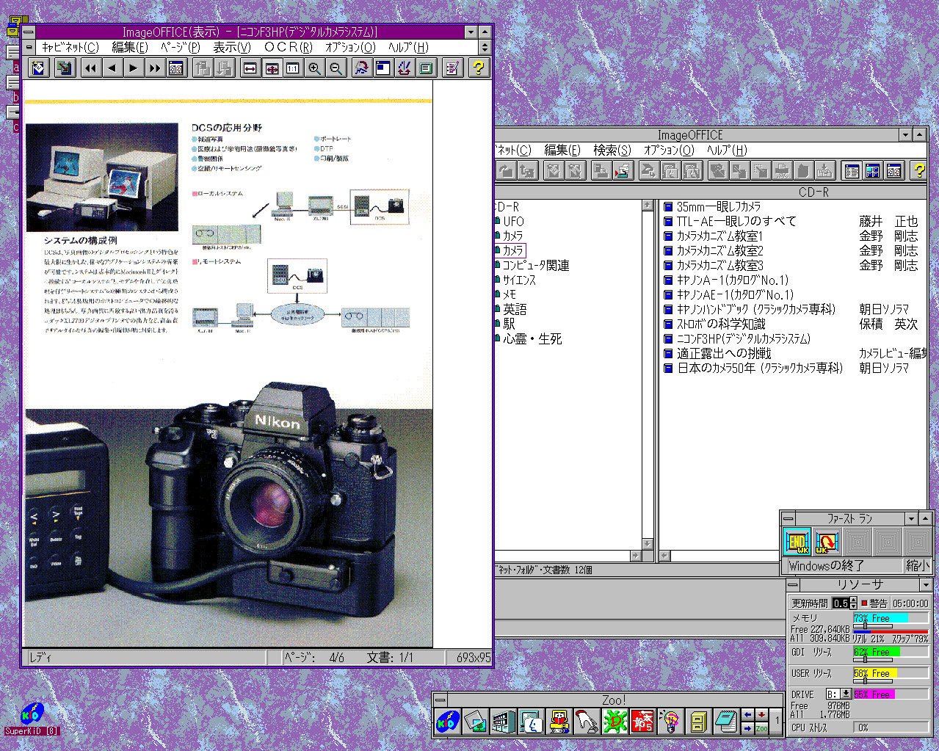The width and height of the screenshot is (939, 751).
Task: Open the ｷｬﾋﾞﾈｯﾄ(C) menu in viewer
Action: [x=69, y=47]
